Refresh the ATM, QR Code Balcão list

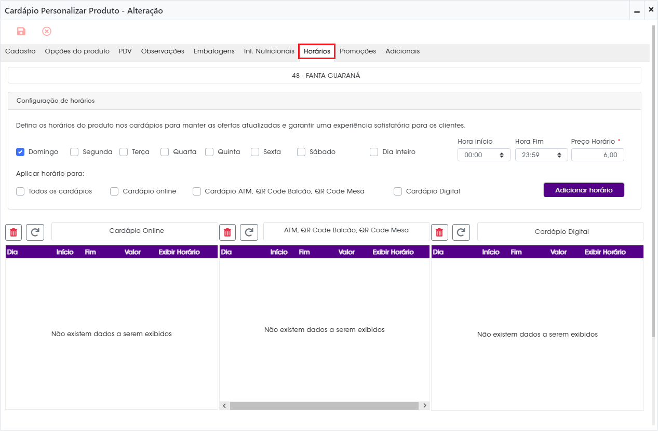[249, 232]
